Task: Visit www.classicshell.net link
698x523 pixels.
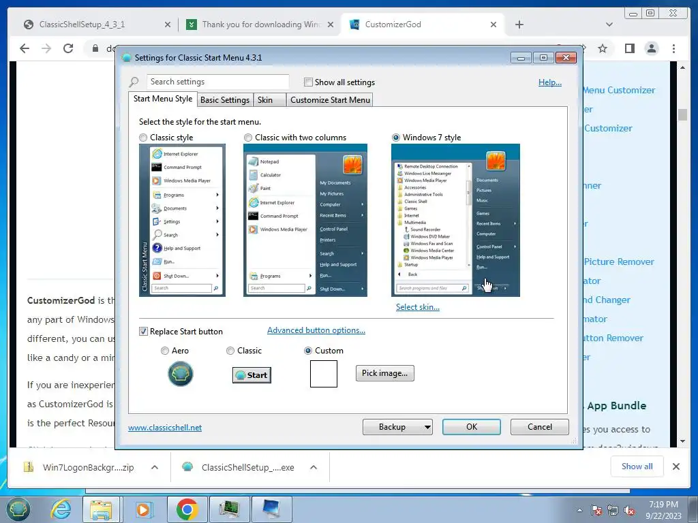Action: [x=165, y=428]
